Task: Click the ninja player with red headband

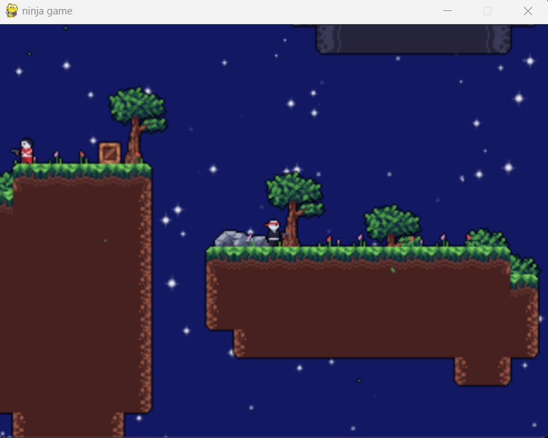Action: 275,233
